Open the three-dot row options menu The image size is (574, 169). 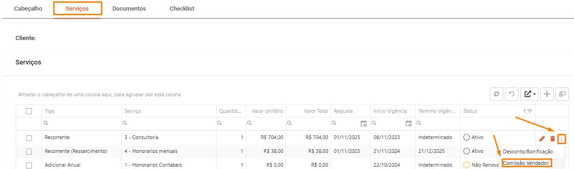(x=562, y=138)
